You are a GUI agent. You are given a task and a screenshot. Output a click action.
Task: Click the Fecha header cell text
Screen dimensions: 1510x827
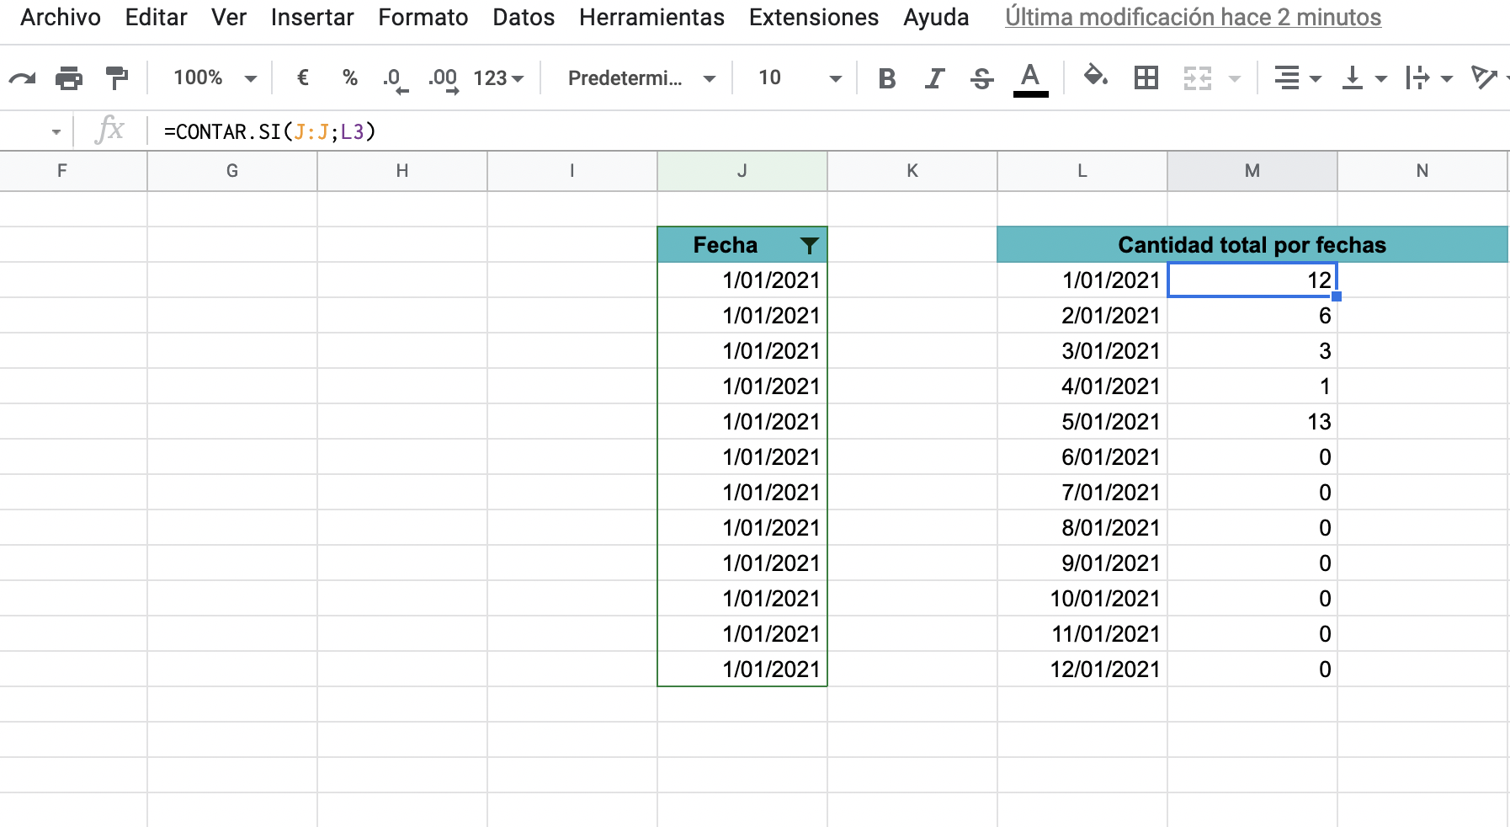click(x=726, y=245)
